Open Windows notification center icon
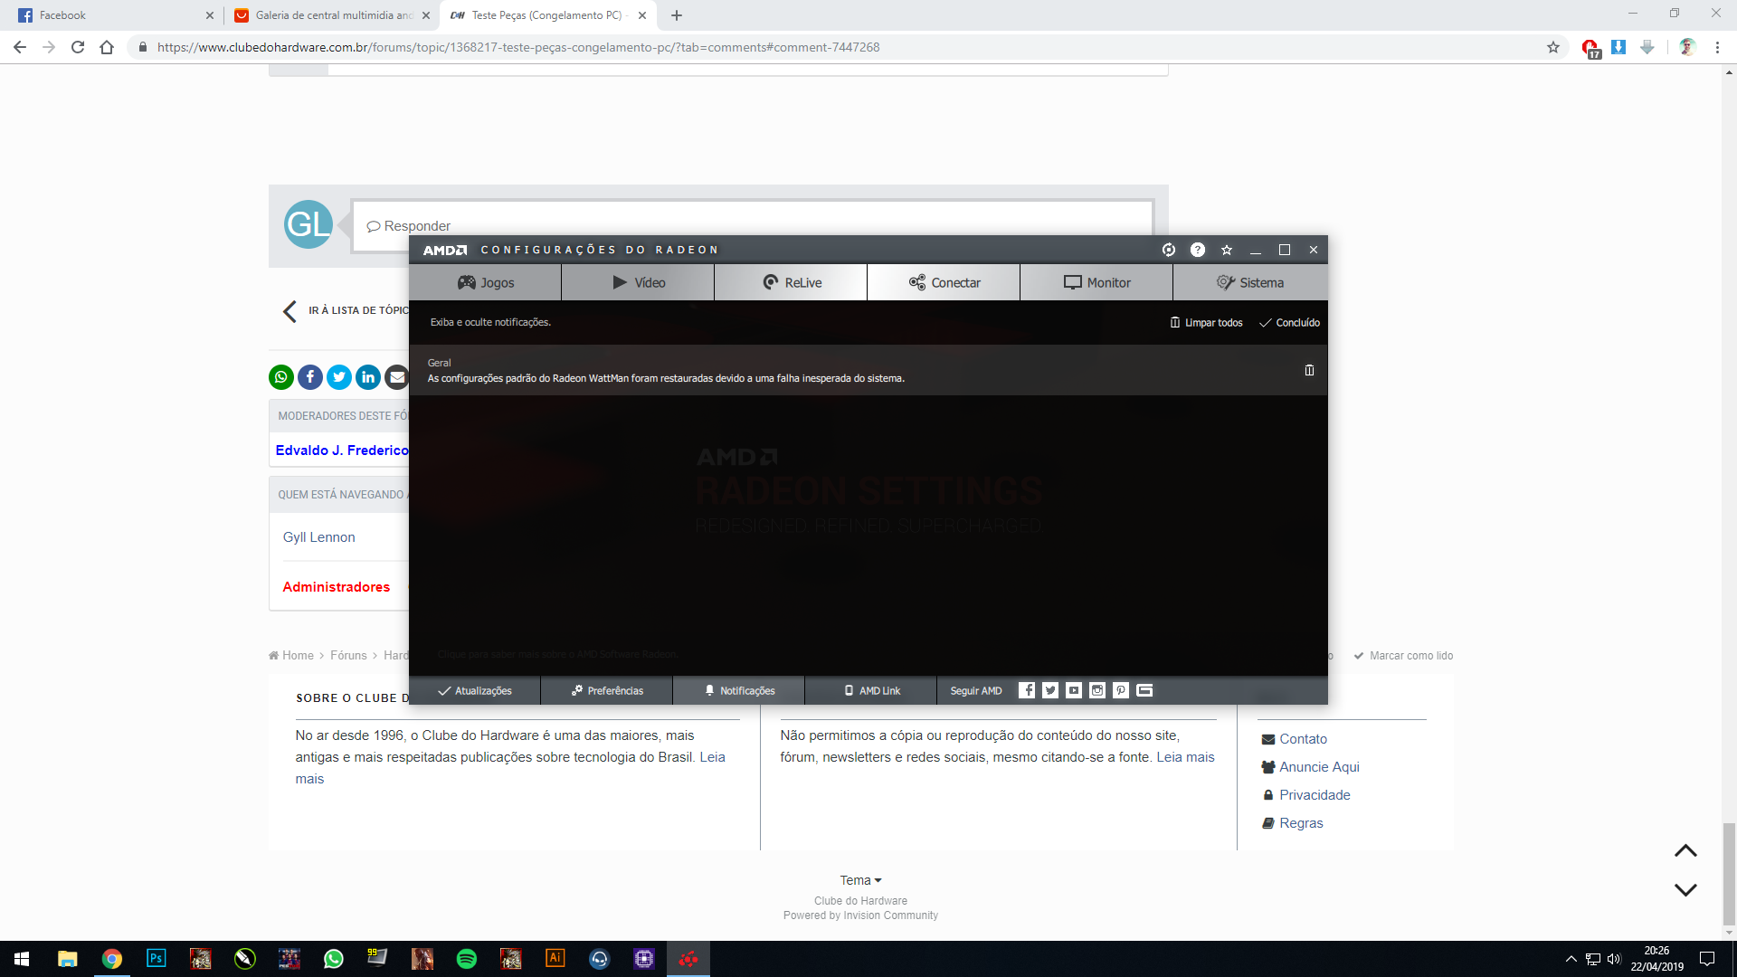The height and width of the screenshot is (977, 1737). (1707, 959)
